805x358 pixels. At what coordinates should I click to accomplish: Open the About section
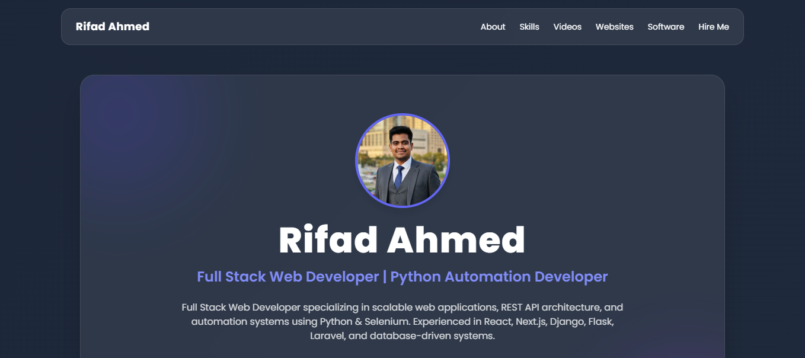point(493,27)
